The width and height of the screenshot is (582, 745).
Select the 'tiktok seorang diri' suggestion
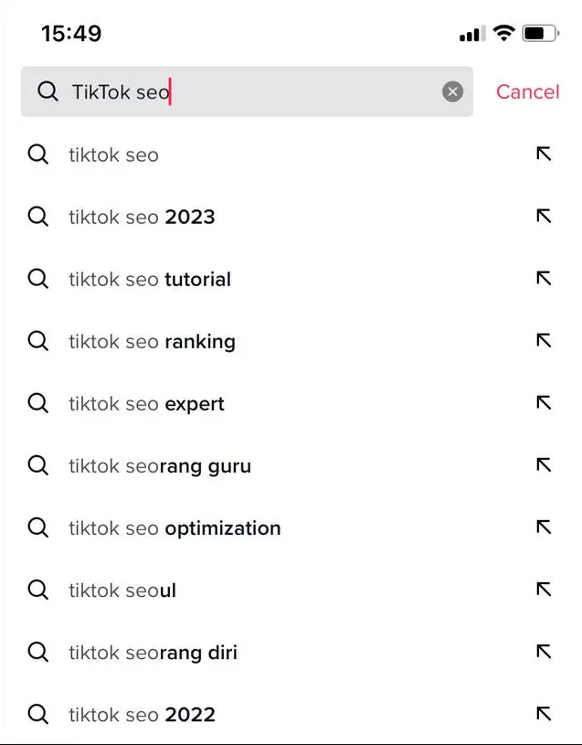pyautogui.click(x=153, y=653)
